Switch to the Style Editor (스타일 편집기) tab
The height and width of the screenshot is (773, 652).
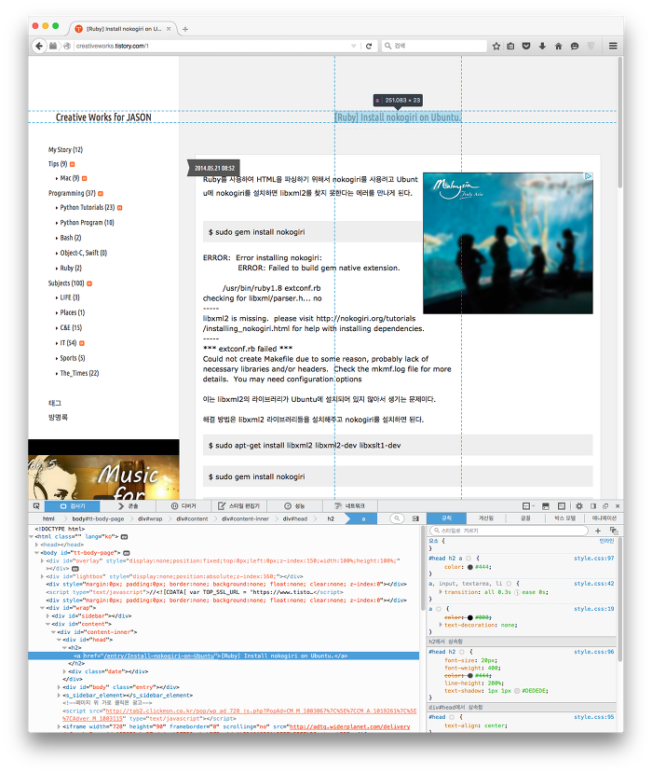point(239,506)
